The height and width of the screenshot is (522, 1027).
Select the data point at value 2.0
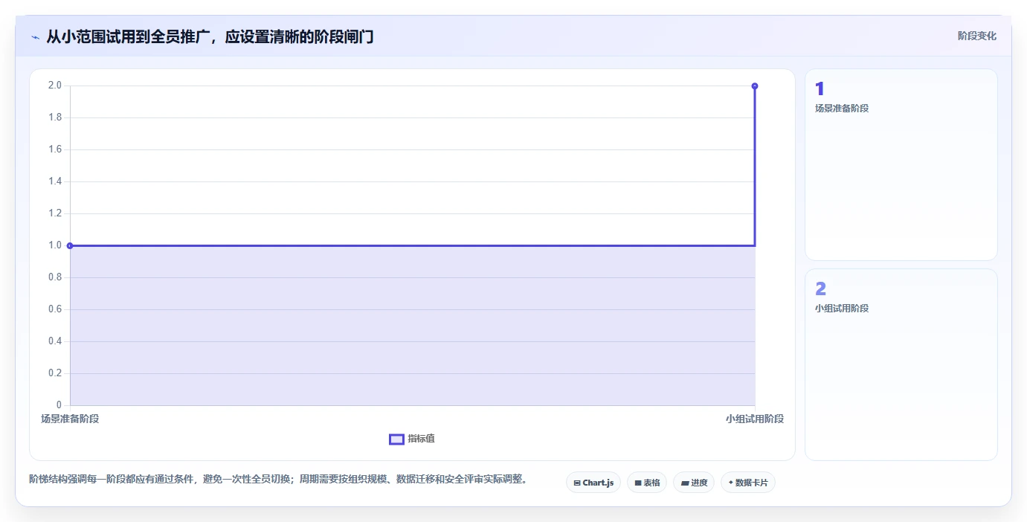[755, 86]
